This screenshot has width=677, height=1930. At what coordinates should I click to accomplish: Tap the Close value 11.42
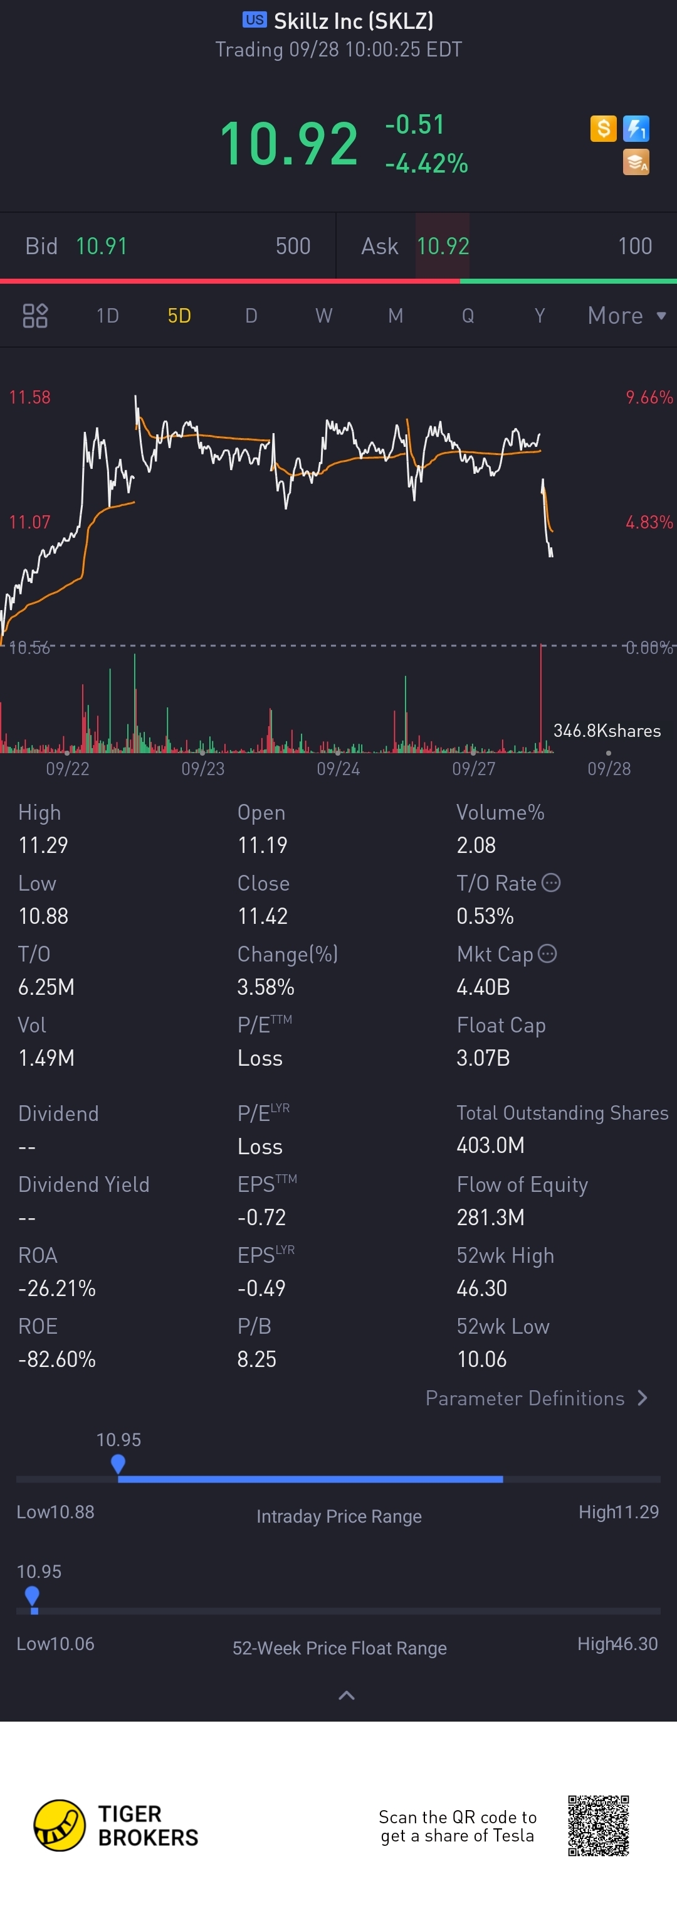263,916
